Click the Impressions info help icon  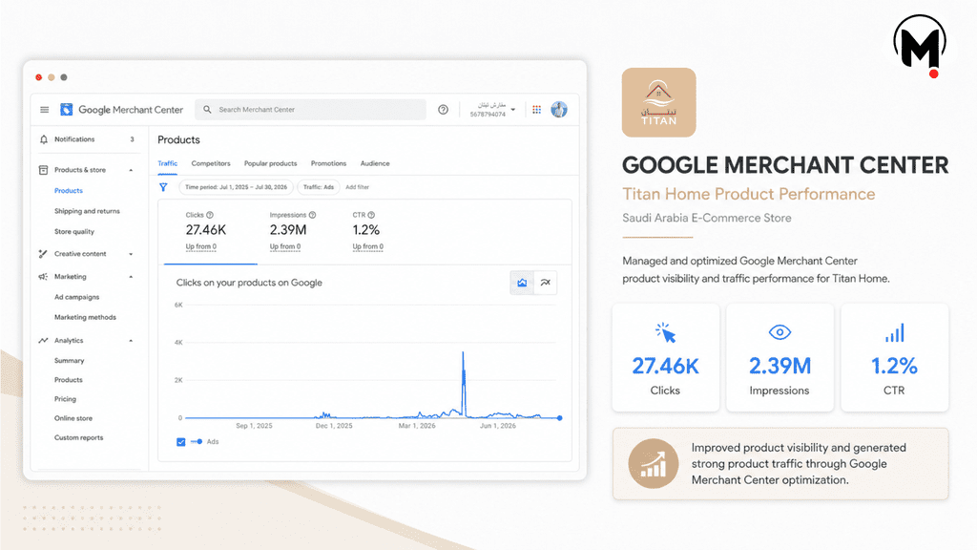[x=312, y=215]
